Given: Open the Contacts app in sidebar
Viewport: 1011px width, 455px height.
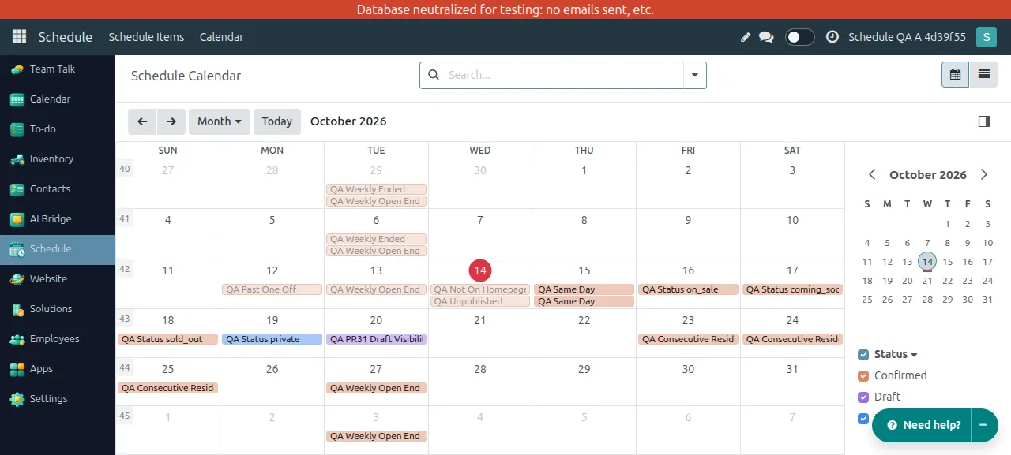Looking at the screenshot, I should pos(58,189).
